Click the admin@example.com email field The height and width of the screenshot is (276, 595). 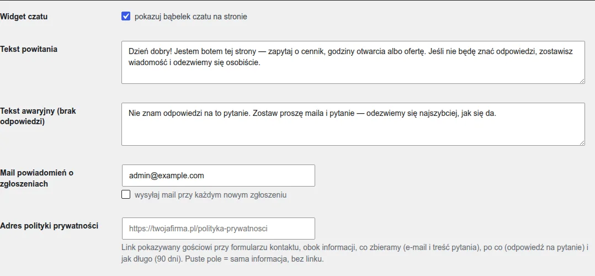(x=218, y=176)
